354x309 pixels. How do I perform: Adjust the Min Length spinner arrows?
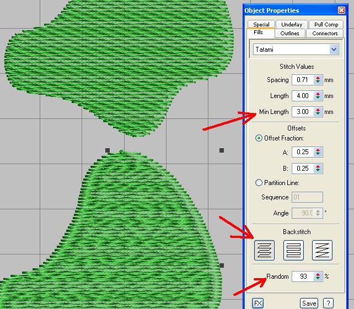tap(318, 112)
